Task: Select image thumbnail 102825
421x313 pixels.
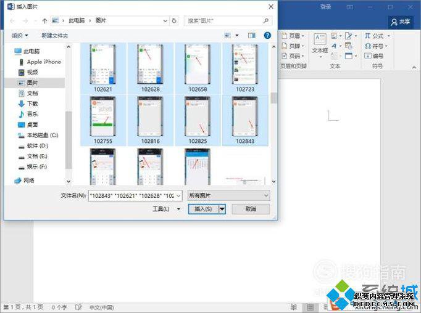Action: (x=198, y=120)
